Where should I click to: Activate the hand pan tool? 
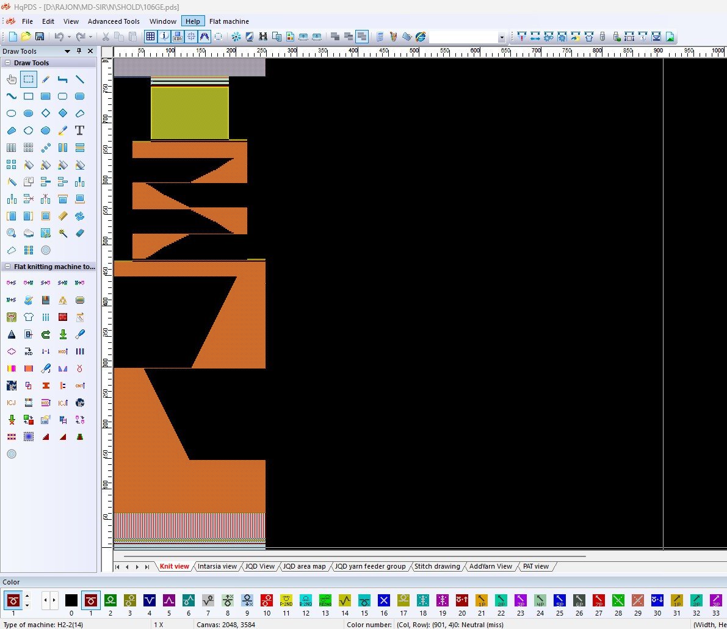[11, 79]
